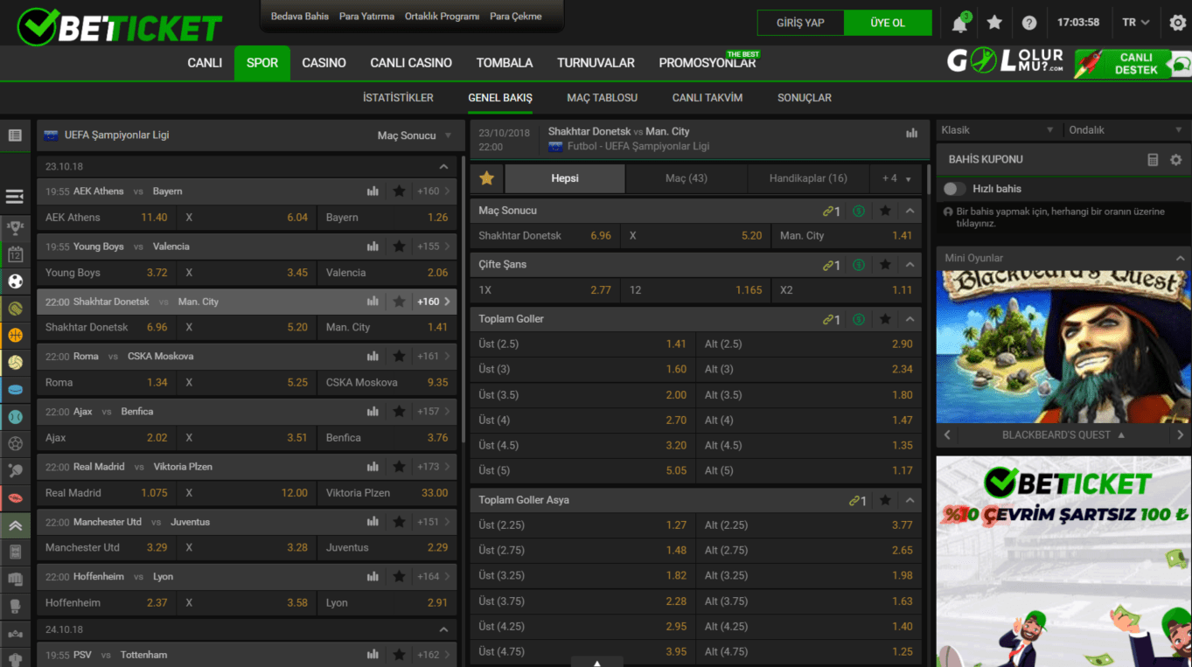This screenshot has width=1192, height=667.
Task: Open favorites star in top header
Action: click(x=994, y=23)
